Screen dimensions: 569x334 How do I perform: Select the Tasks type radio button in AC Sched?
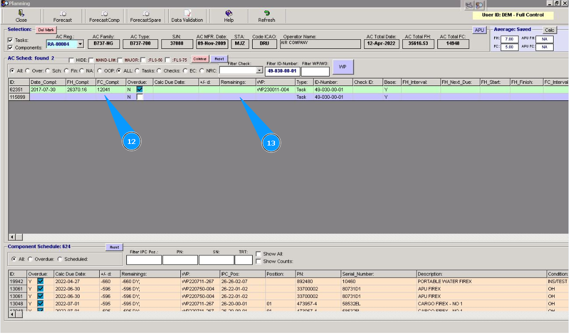tap(137, 71)
